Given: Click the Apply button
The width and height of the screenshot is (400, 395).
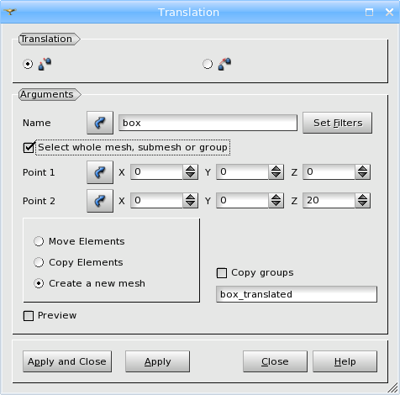Looking at the screenshot, I should [157, 361].
